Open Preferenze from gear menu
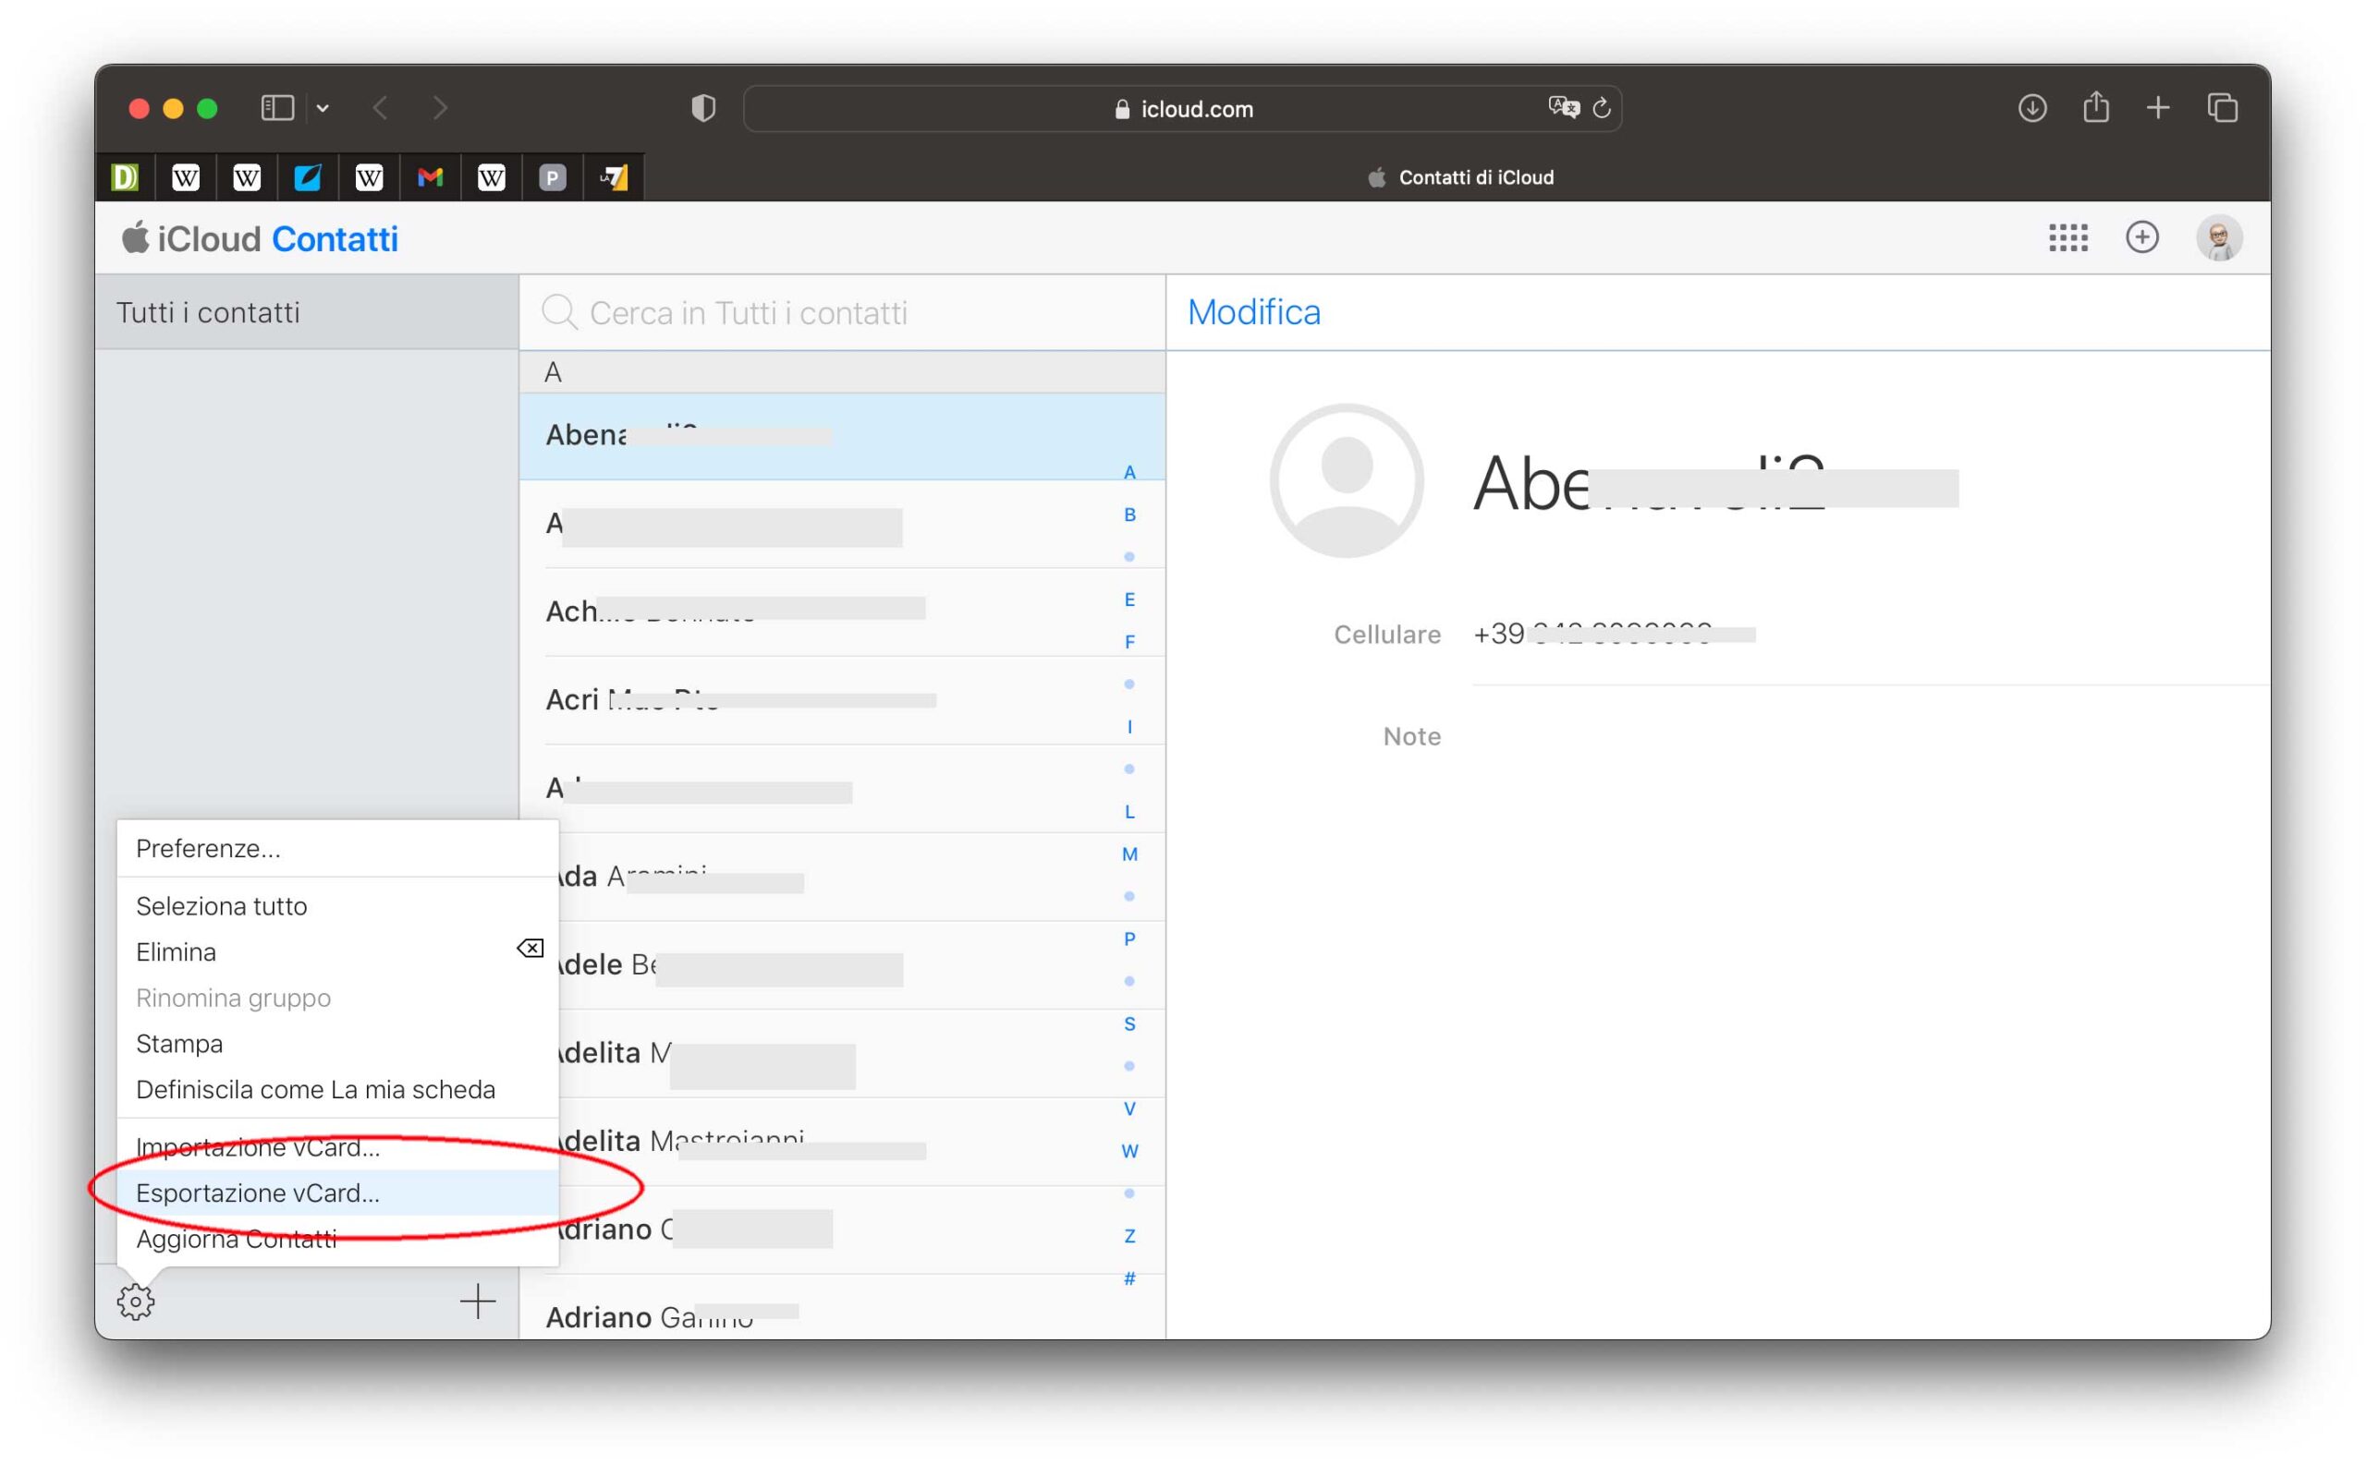 point(208,849)
